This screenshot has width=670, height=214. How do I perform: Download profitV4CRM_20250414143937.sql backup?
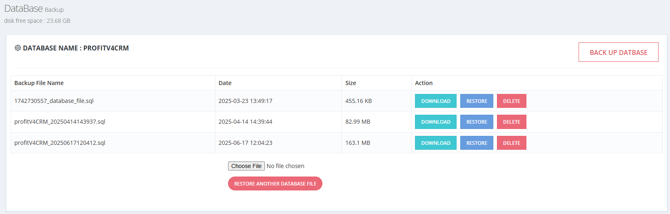(435, 122)
